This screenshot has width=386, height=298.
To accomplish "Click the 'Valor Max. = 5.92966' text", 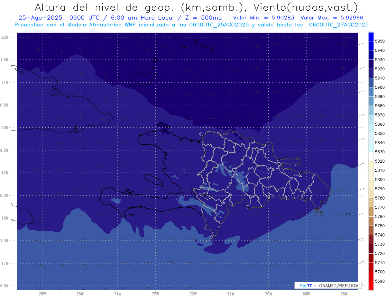I will [332, 18].
